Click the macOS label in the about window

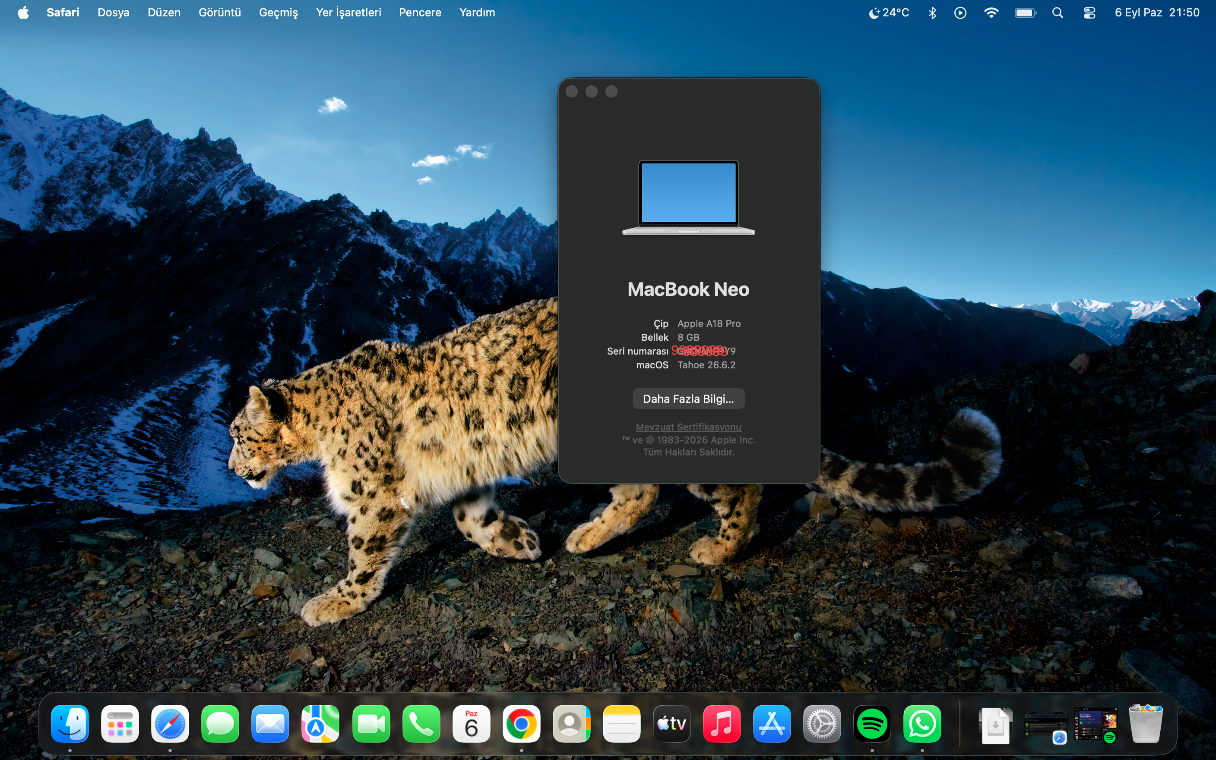[x=652, y=365]
